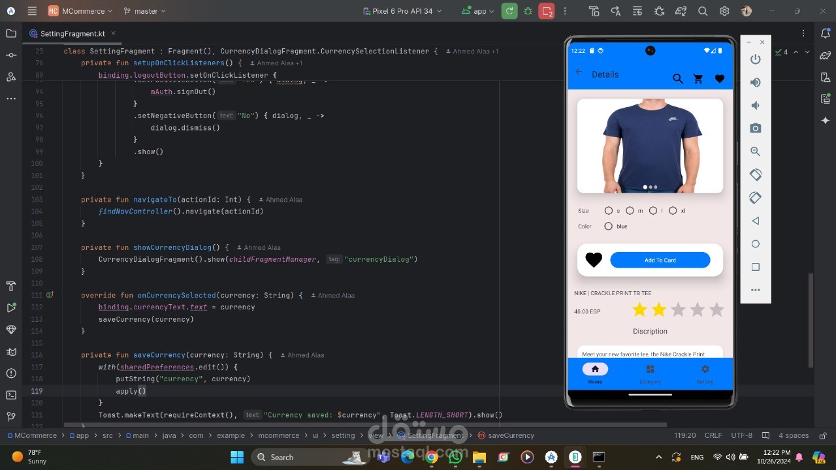
Task: Tap the shopping cart icon in app
Action: click(698, 79)
